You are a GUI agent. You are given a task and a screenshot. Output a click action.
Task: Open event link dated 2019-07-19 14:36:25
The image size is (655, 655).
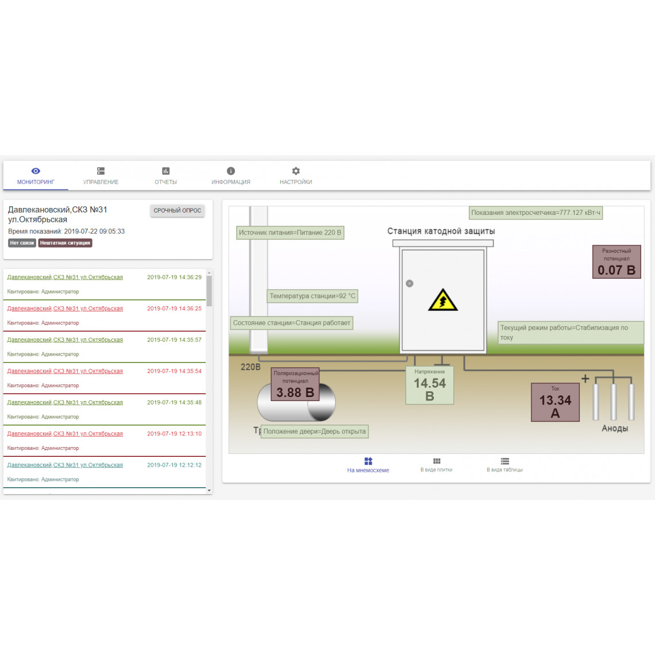click(x=65, y=309)
